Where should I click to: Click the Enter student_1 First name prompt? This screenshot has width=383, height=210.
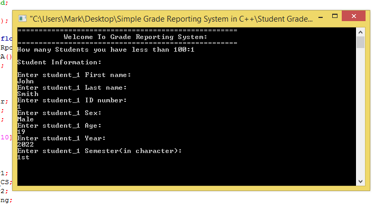[74, 75]
